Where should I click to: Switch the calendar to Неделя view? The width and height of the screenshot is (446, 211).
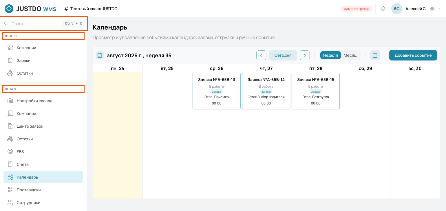330,55
